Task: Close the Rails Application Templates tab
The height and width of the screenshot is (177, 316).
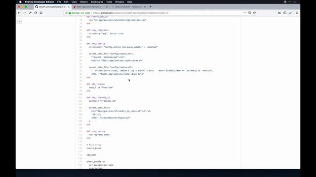Action: (x=107, y=6)
